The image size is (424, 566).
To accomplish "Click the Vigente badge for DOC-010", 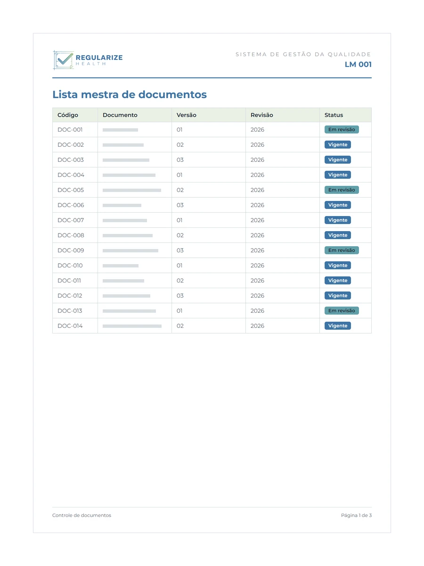I will coord(338,266).
